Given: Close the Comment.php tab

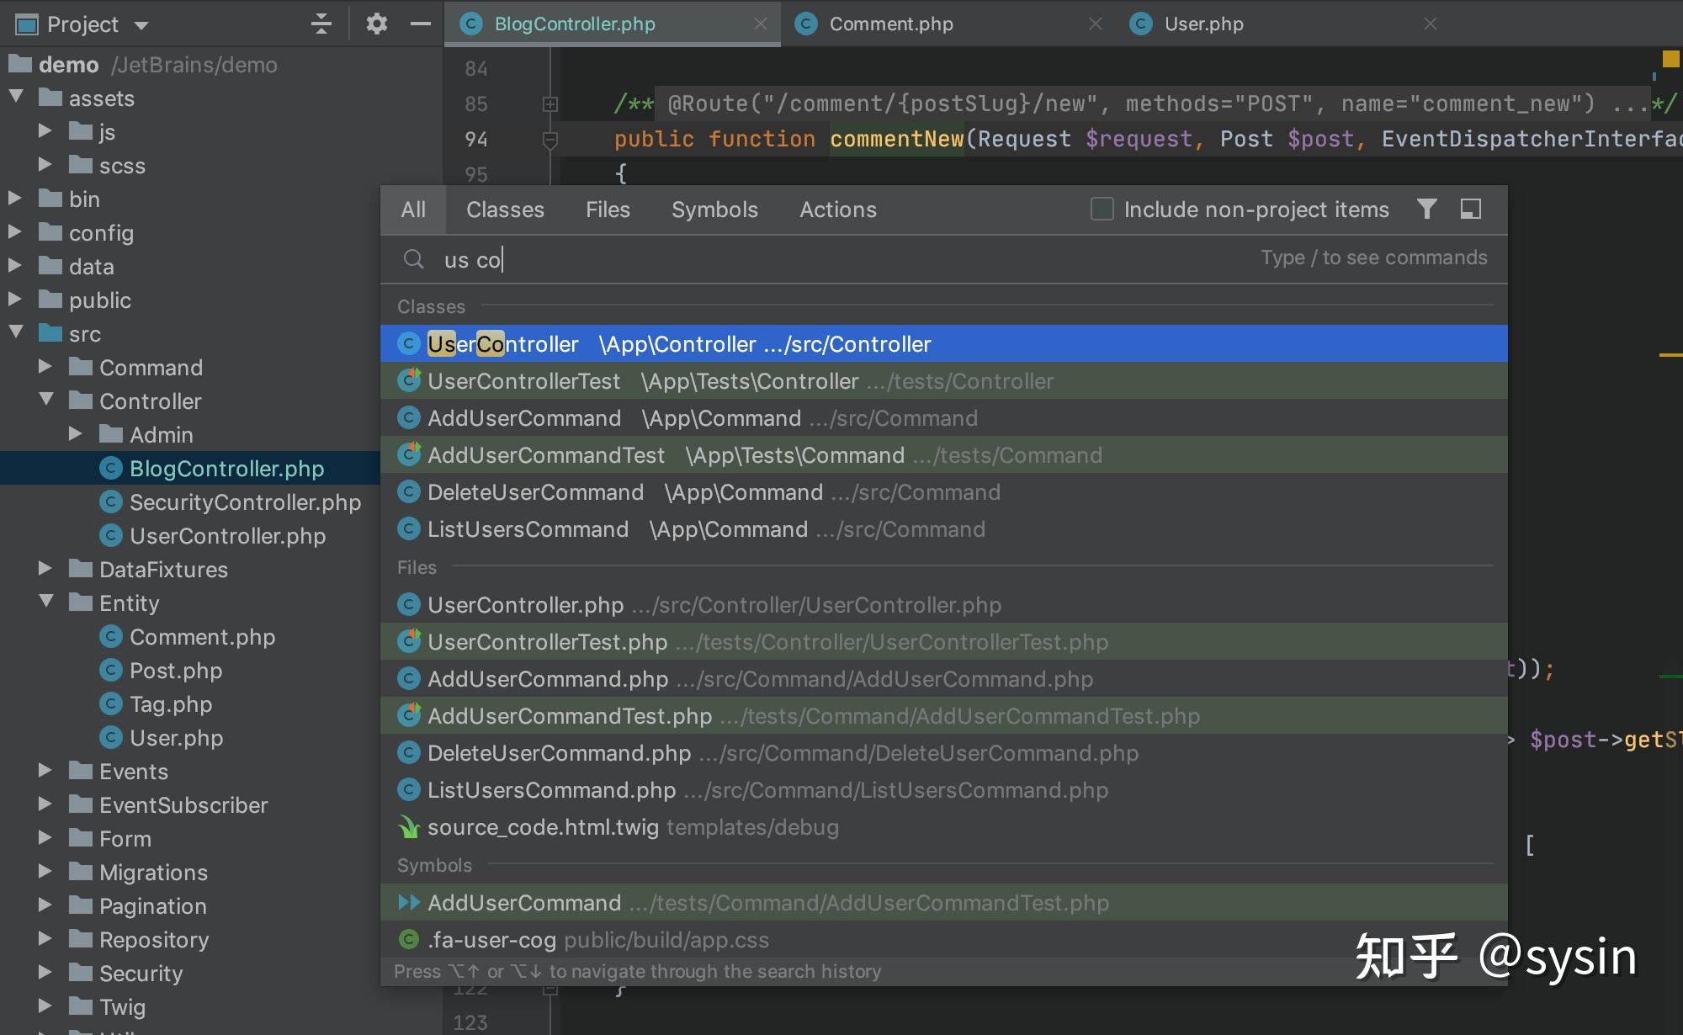Looking at the screenshot, I should point(1096,24).
